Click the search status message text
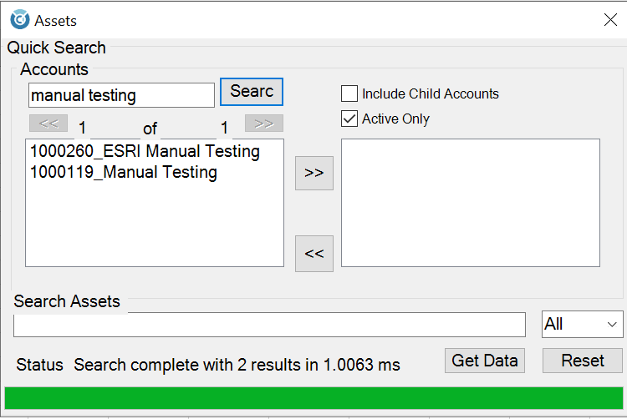The height and width of the screenshot is (419, 627). click(x=237, y=365)
